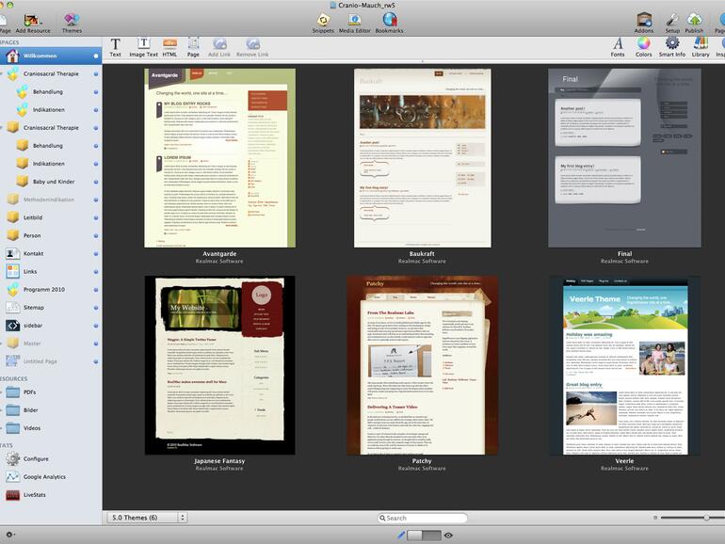Switch the edit/preview mode toggle at bottom
Screen dimensions: 725x544
pos(424,535)
